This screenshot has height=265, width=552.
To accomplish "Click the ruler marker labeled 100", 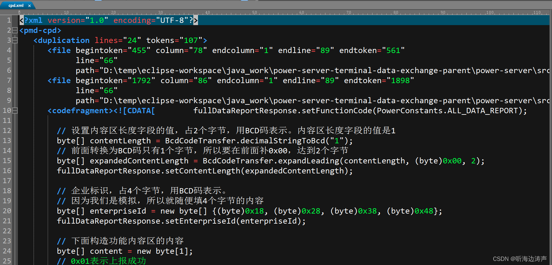I will coord(490,13).
